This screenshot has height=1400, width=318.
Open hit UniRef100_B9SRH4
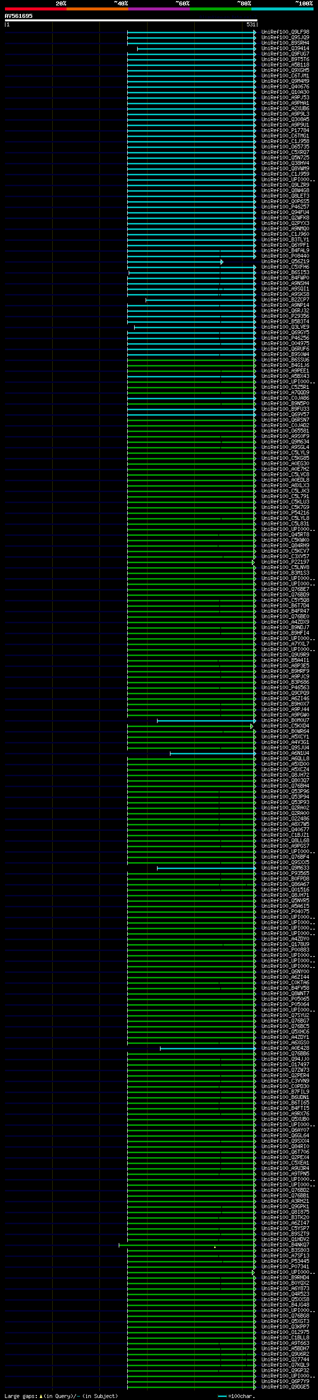[x=285, y=43]
